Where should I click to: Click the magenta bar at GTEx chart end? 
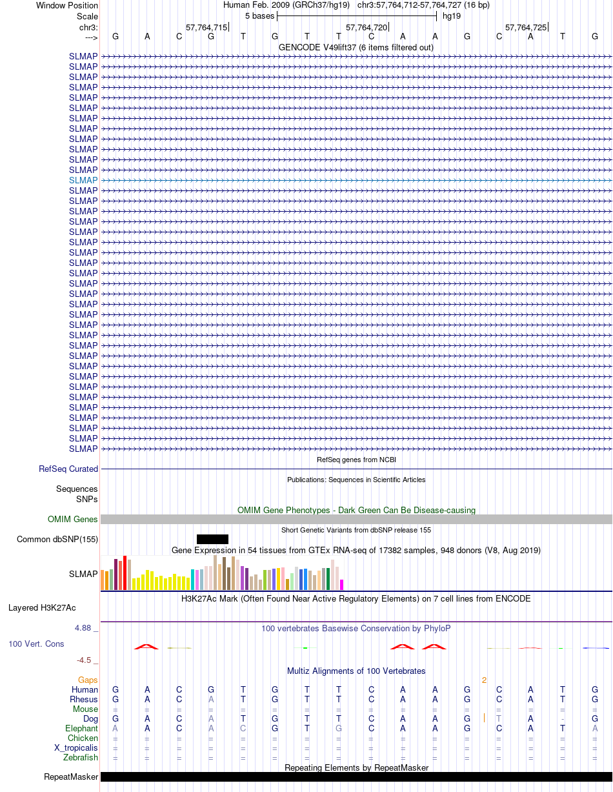[342, 585]
